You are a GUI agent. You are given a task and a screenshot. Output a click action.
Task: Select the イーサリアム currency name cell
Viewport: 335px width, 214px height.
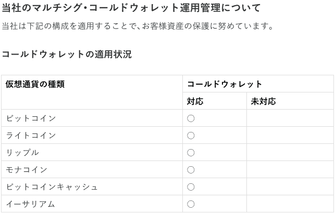(x=92, y=204)
